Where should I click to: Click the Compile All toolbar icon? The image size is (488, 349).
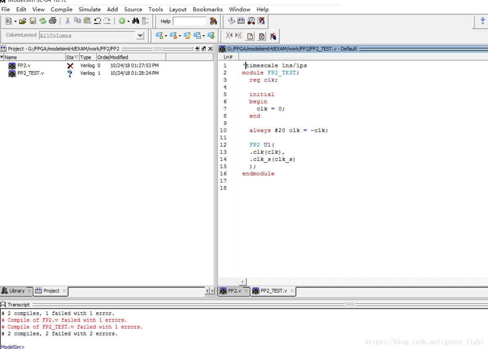[241, 21]
